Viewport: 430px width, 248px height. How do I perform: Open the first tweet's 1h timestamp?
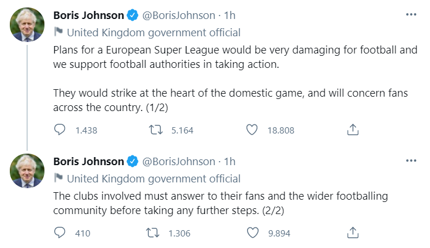229,16
